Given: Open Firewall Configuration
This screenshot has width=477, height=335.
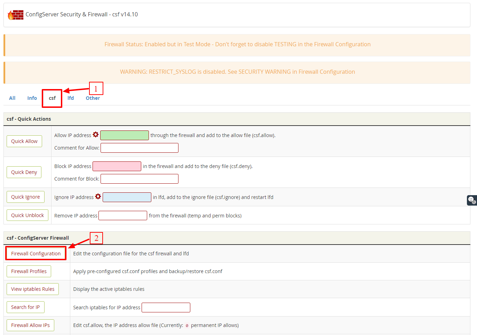Looking at the screenshot, I should tap(36, 254).
